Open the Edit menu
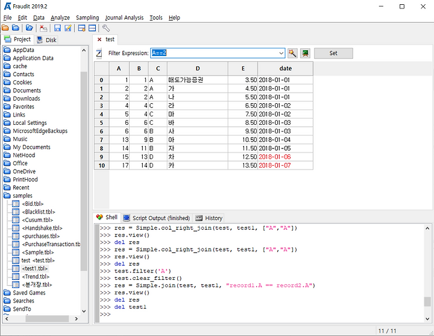434x336 pixels. click(x=22, y=17)
